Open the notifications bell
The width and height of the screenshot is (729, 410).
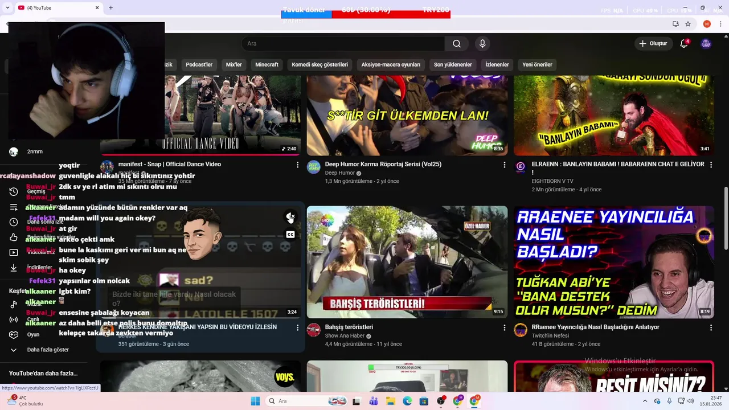pos(684,44)
